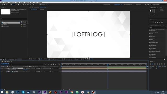Select the Unified Camera tool

pos(11,5)
